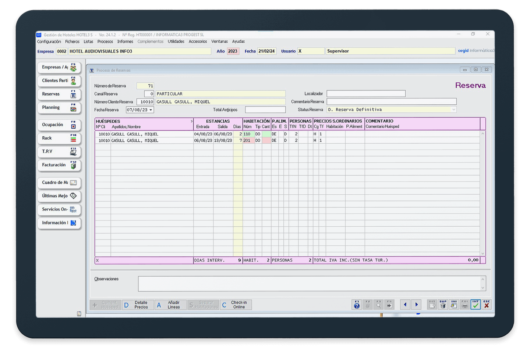Click the SUP trash can delete icon

tap(443, 305)
